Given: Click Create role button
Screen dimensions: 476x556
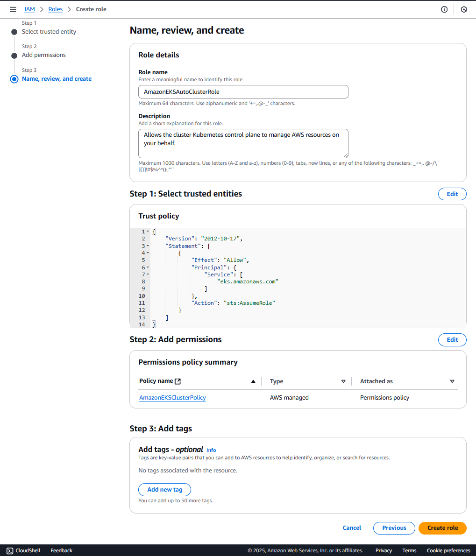Looking at the screenshot, I should (x=442, y=528).
